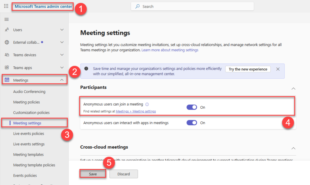Click the Teams apps menu label

point(22,68)
